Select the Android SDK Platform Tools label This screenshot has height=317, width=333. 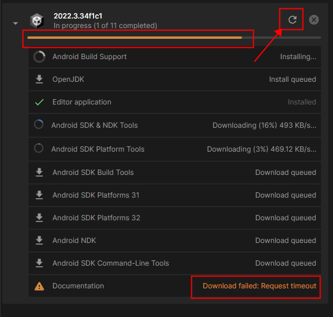coord(98,149)
